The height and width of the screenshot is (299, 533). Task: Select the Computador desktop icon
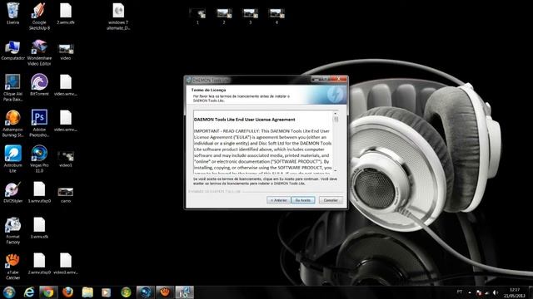(13, 50)
